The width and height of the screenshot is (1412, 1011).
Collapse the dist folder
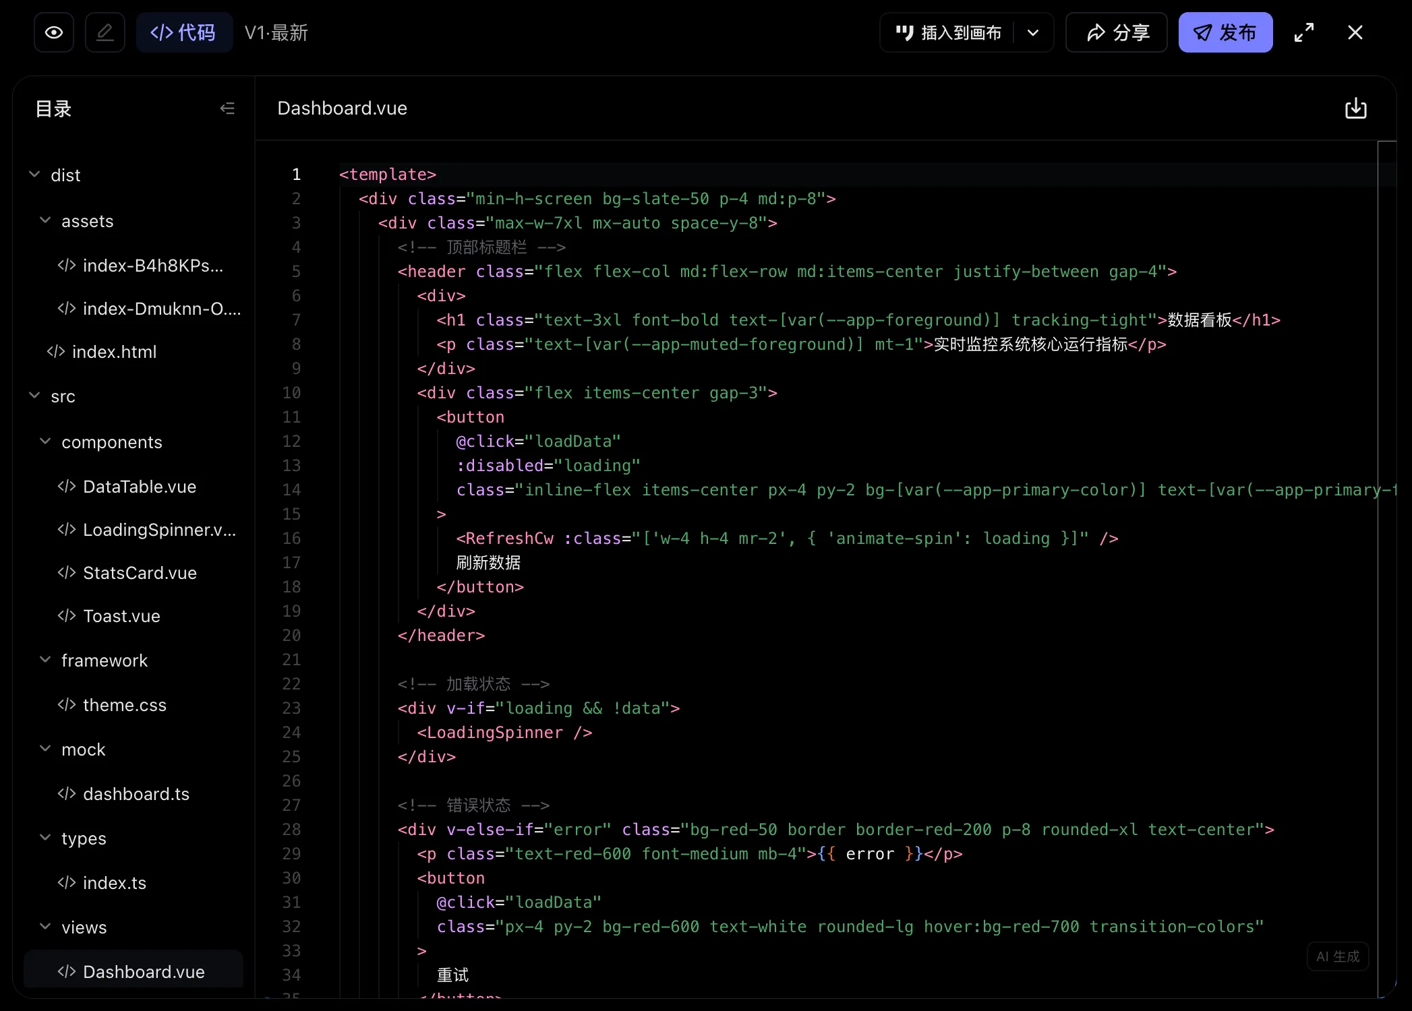pos(35,175)
